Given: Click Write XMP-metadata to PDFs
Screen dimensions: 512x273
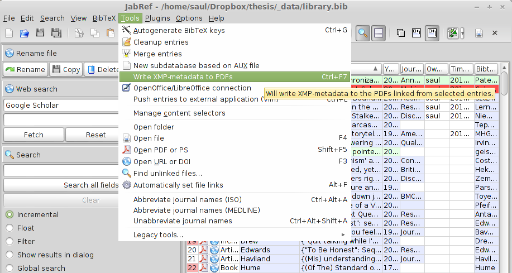Looking at the screenshot, I should pos(235,77).
